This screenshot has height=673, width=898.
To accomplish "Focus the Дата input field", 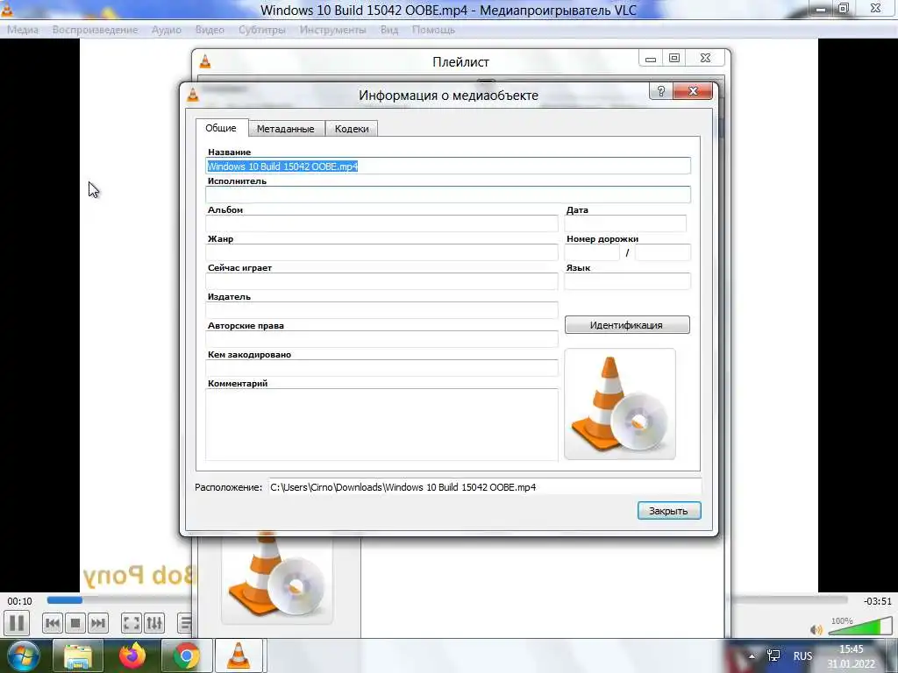I will [x=625, y=223].
